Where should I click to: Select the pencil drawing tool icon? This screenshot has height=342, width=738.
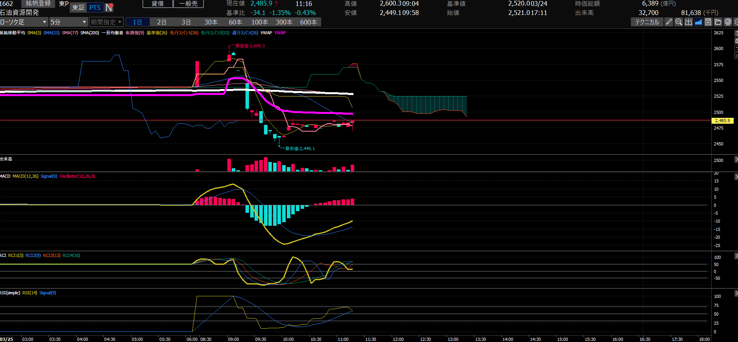coord(669,22)
